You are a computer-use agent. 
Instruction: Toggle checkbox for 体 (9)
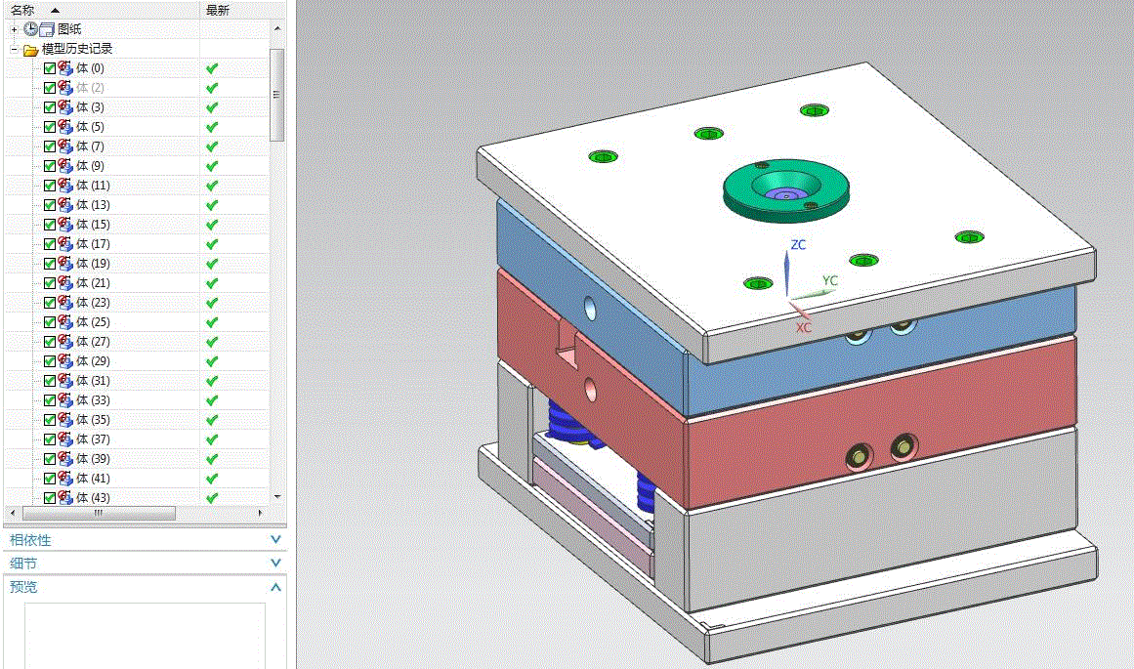point(50,166)
